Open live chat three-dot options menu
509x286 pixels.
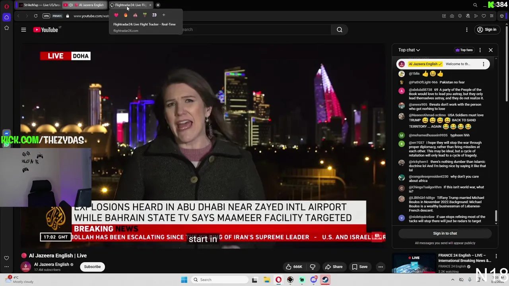tap(480, 50)
